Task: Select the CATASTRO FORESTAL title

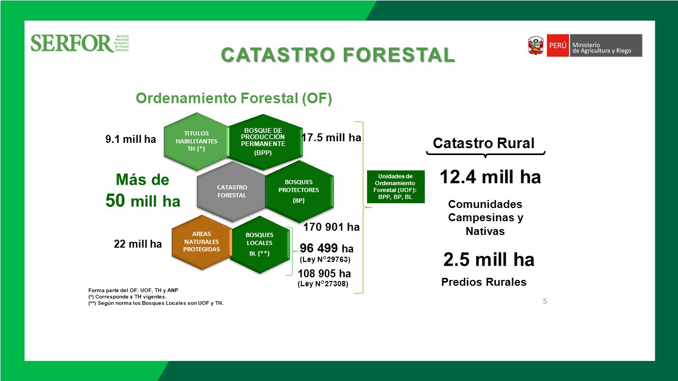Action: 338,55
